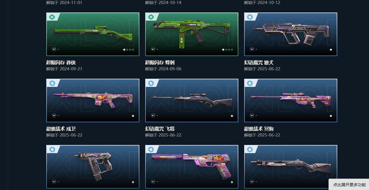Click the level diamonds on 超限闪存 莽侠 card
The image size is (369, 190).
(129, 50)
